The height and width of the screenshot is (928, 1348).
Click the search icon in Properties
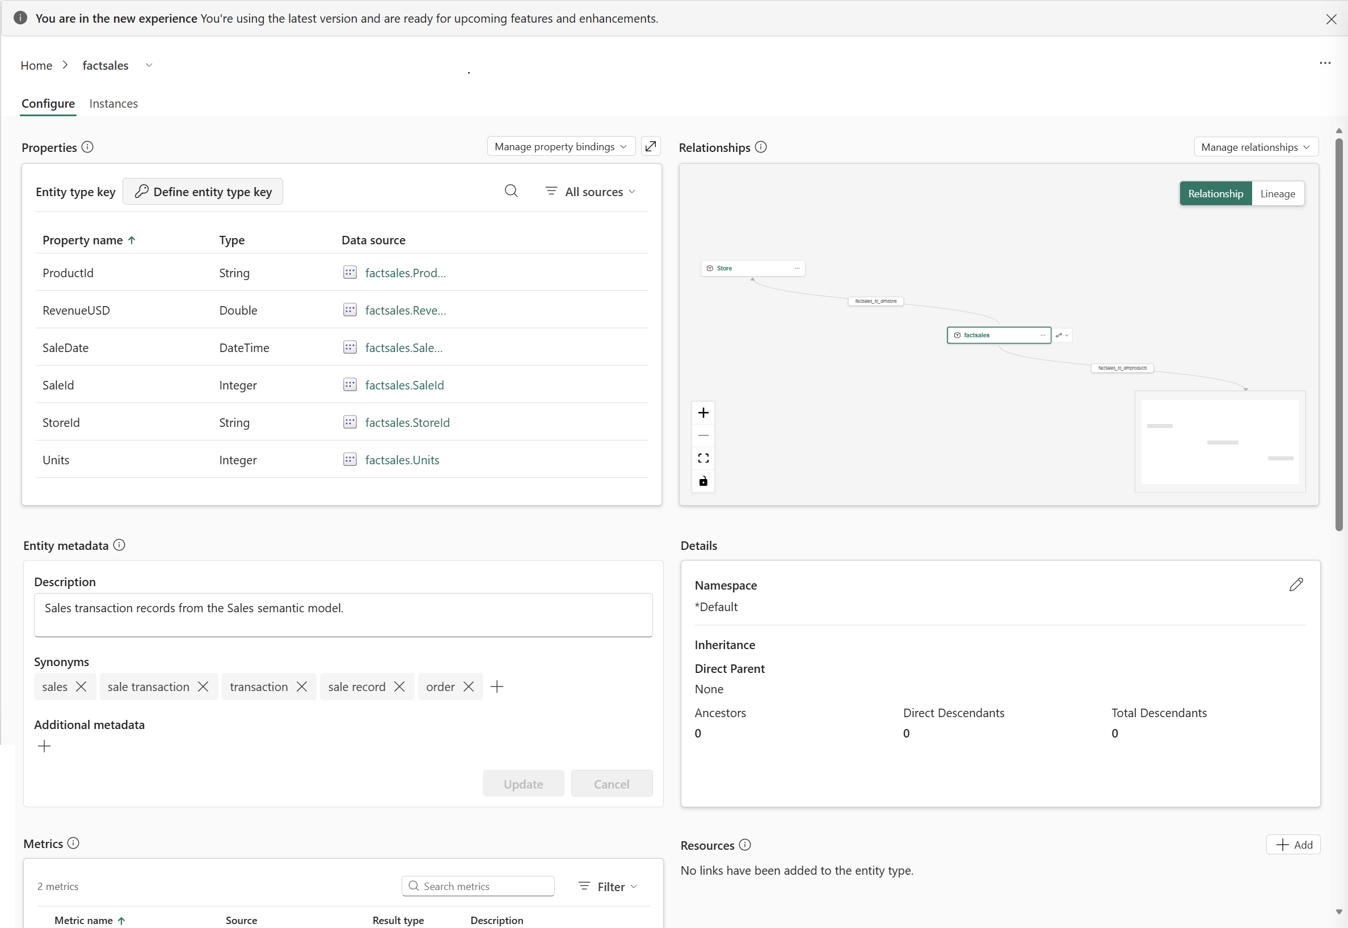(x=511, y=191)
